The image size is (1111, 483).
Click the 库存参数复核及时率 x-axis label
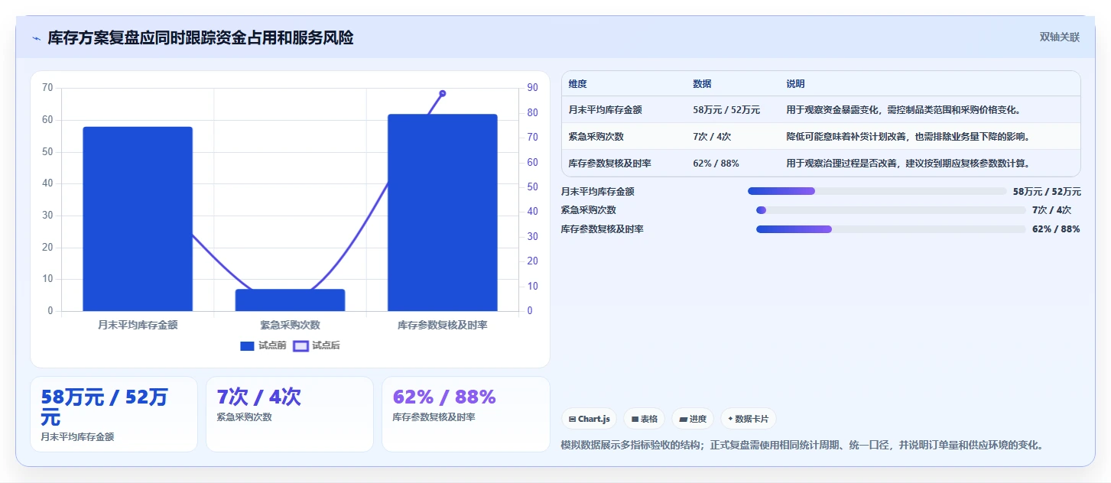coord(442,325)
